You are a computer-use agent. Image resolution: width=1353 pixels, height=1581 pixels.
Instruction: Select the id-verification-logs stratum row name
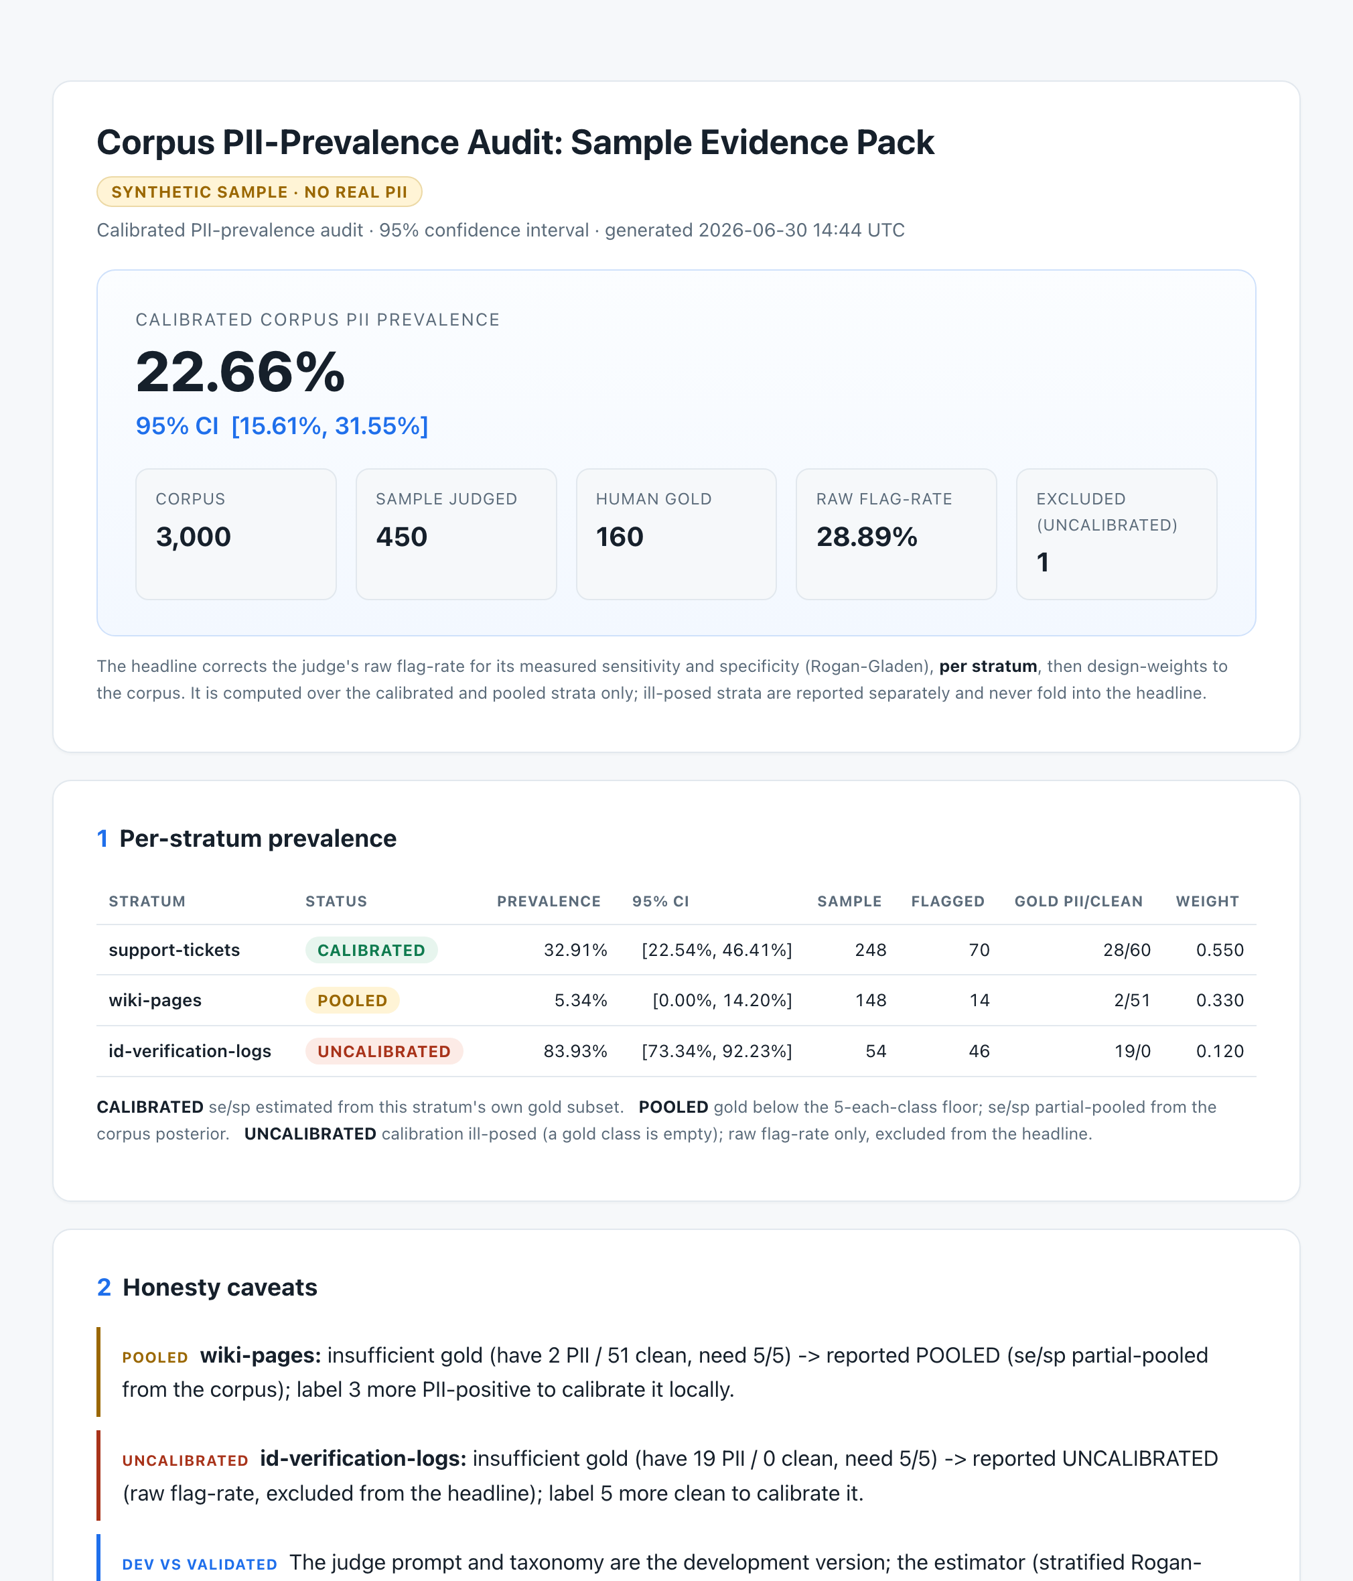[190, 1052]
